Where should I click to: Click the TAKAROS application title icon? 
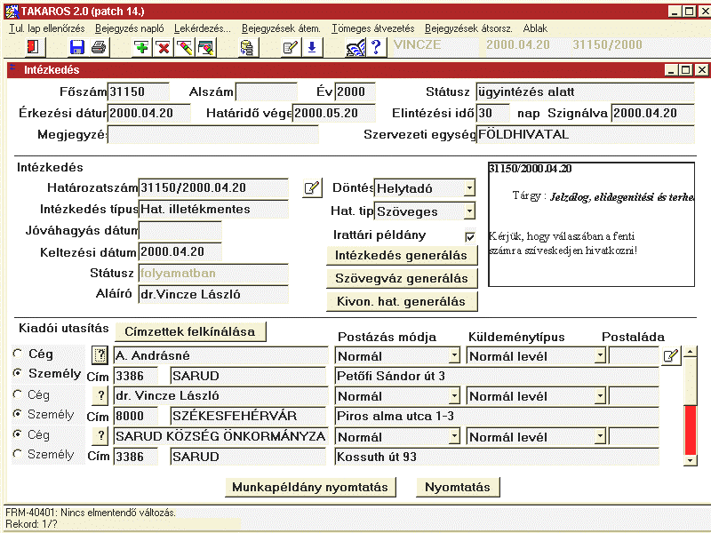[12, 11]
